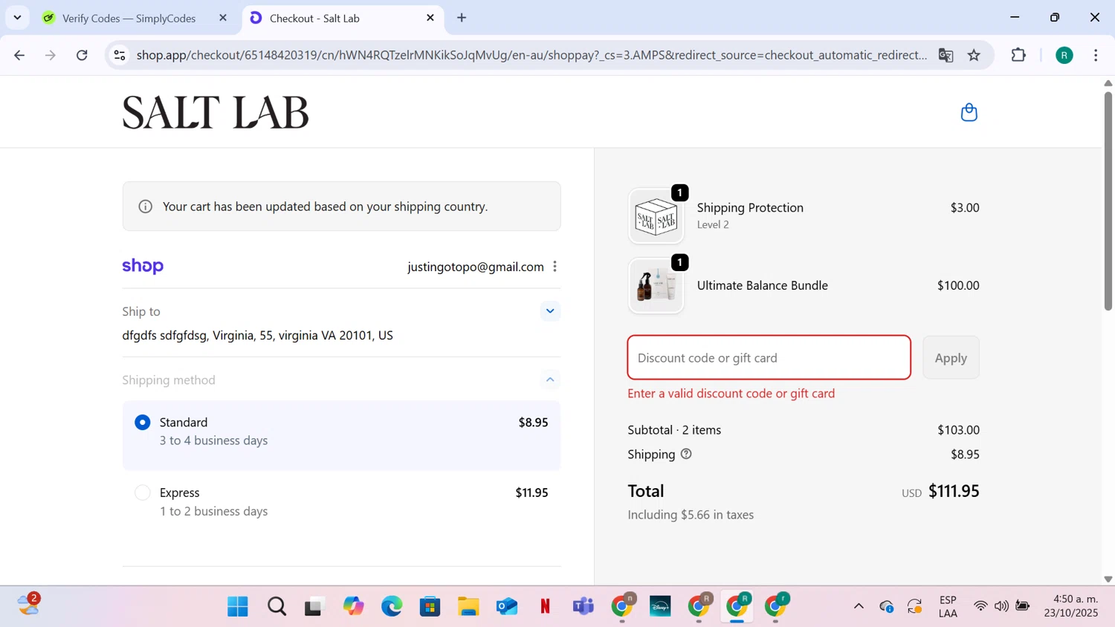Click the 'Subtotal · 2 items' label

click(x=674, y=430)
